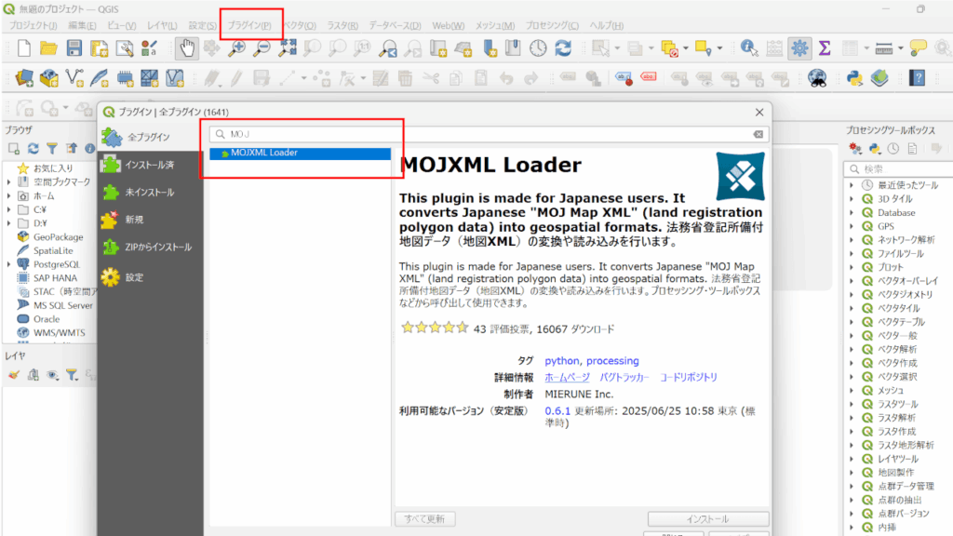Image resolution: width=953 pixels, height=536 pixels.
Task: Expand the 3D タイル toolbox group
Action: coord(852,199)
